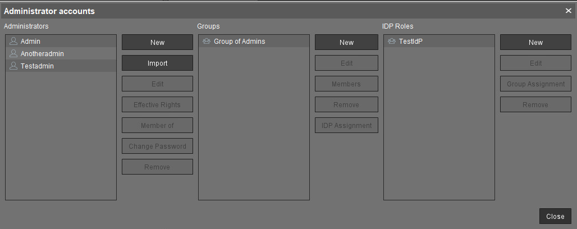The height and width of the screenshot is (229, 577).
Task: Select Group of Admins label in Groups
Action: pyautogui.click(x=239, y=42)
